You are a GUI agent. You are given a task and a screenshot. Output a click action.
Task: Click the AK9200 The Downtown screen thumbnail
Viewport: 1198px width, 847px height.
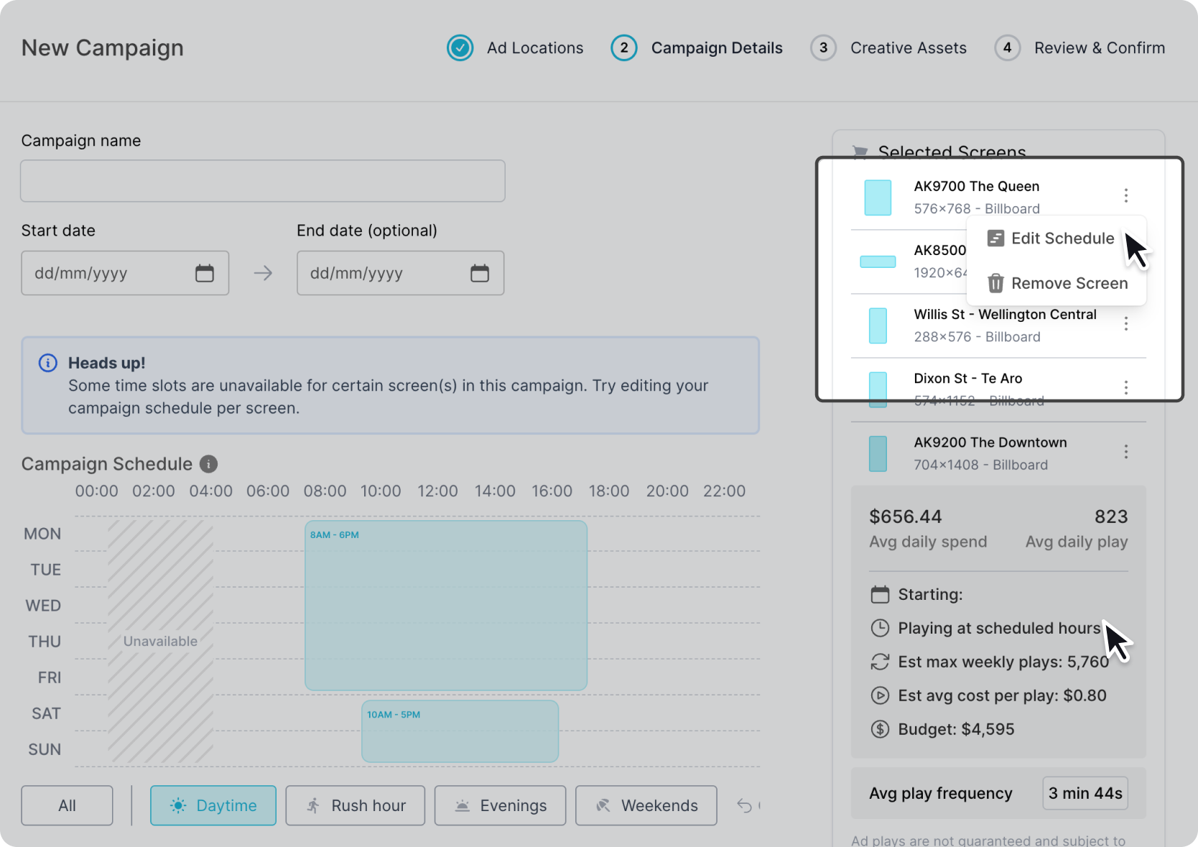878,454
